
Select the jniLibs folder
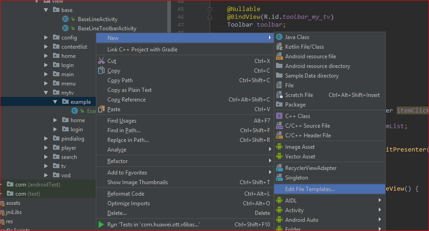tap(13, 212)
